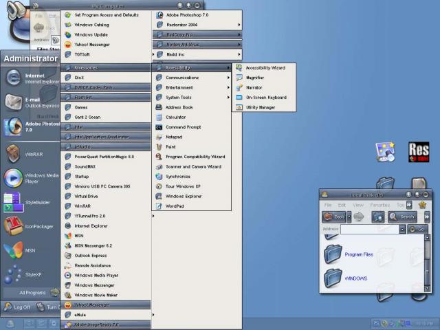Select Windows Update in the programs menu
Viewport: 440px width, 330px height.
click(x=106, y=34)
